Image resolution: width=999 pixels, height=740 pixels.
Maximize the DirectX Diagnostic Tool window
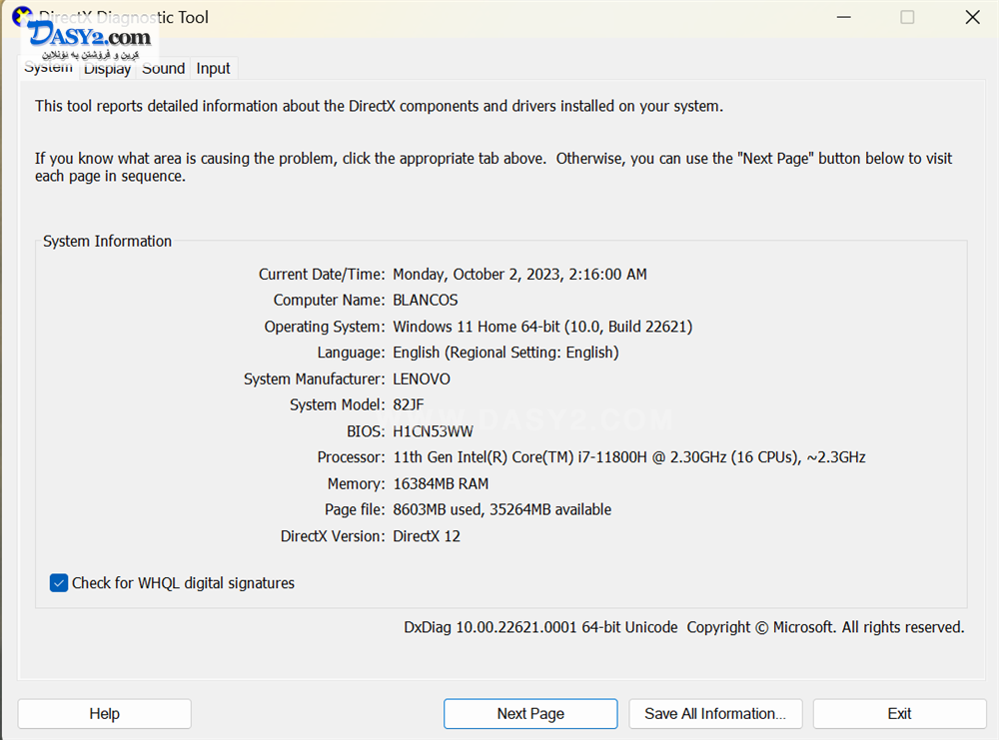point(907,17)
